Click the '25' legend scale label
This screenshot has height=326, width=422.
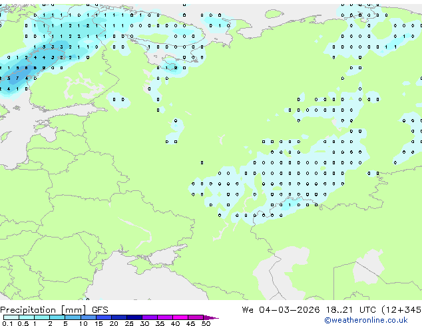click(x=129, y=323)
